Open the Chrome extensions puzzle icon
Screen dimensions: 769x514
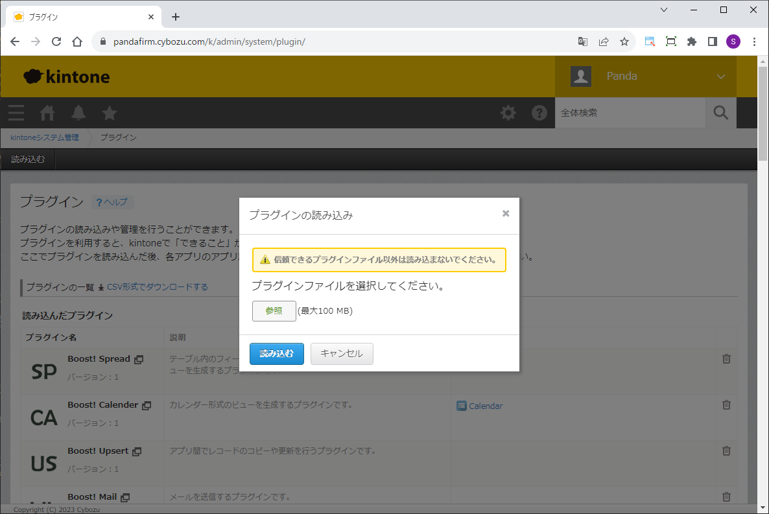click(692, 41)
